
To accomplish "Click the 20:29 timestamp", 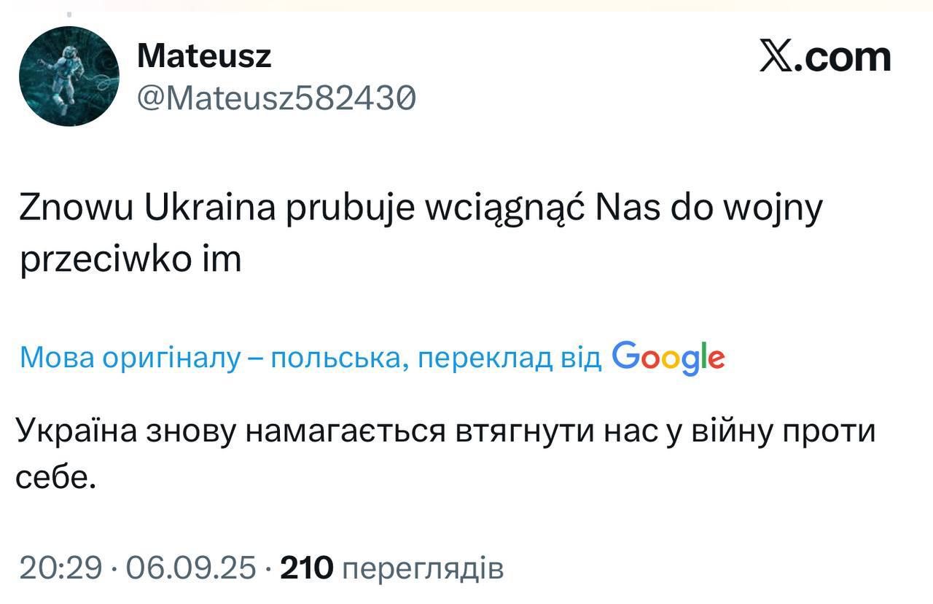I will click(x=60, y=568).
